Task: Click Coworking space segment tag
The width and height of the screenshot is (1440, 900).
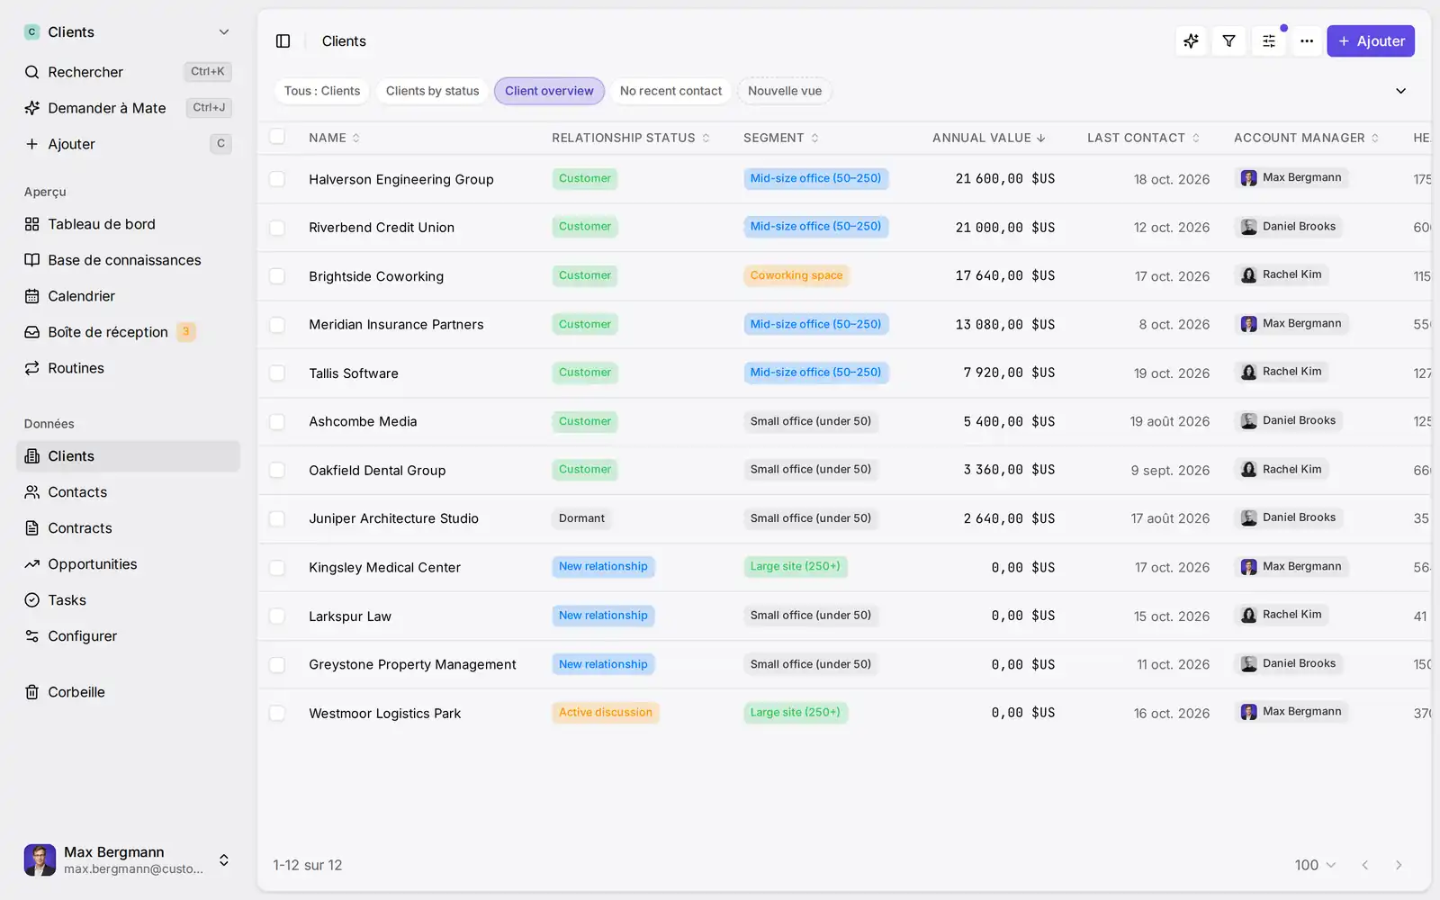Action: (796, 275)
